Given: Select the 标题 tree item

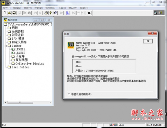Looking at the screenshot, I should [15, 28].
